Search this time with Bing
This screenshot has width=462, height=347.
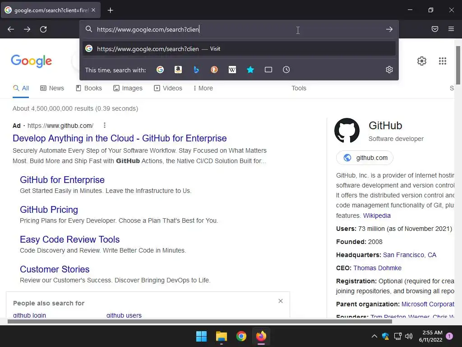pos(196,70)
